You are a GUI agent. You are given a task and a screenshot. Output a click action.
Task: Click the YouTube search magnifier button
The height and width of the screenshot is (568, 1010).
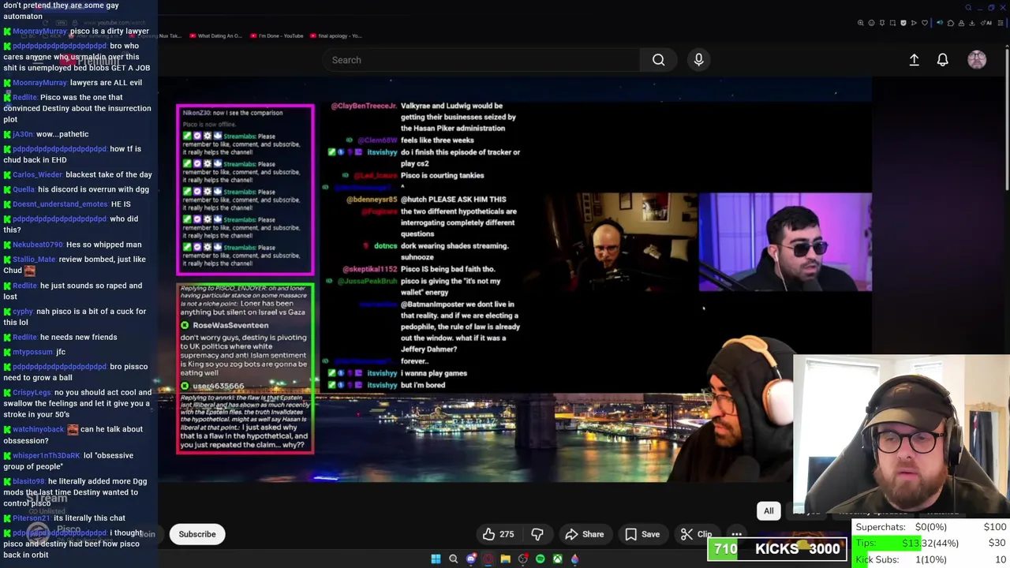658,60
